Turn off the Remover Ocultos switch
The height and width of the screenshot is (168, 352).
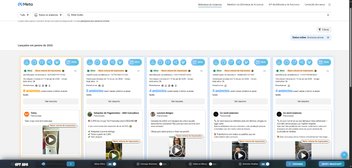(264, 164)
